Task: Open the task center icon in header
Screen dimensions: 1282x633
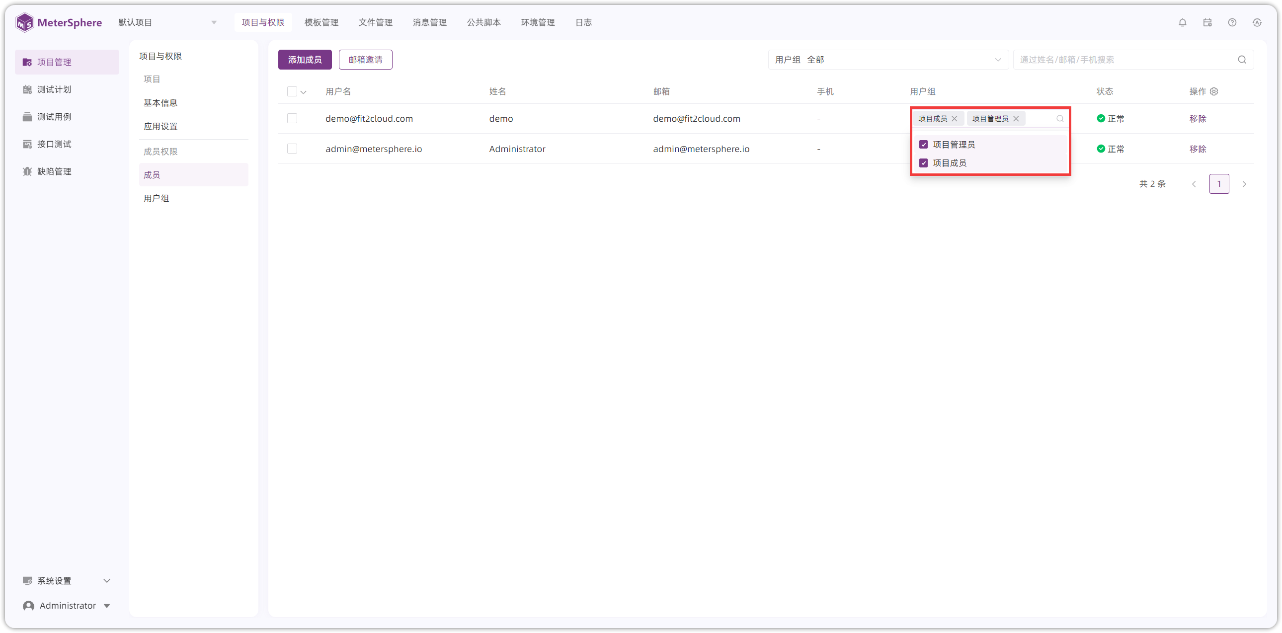Action: pyautogui.click(x=1207, y=22)
